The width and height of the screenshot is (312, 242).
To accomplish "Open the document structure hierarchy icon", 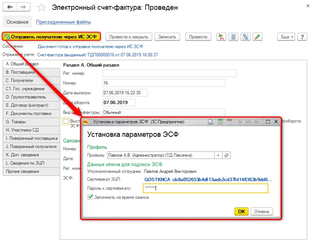I will coord(245,37).
